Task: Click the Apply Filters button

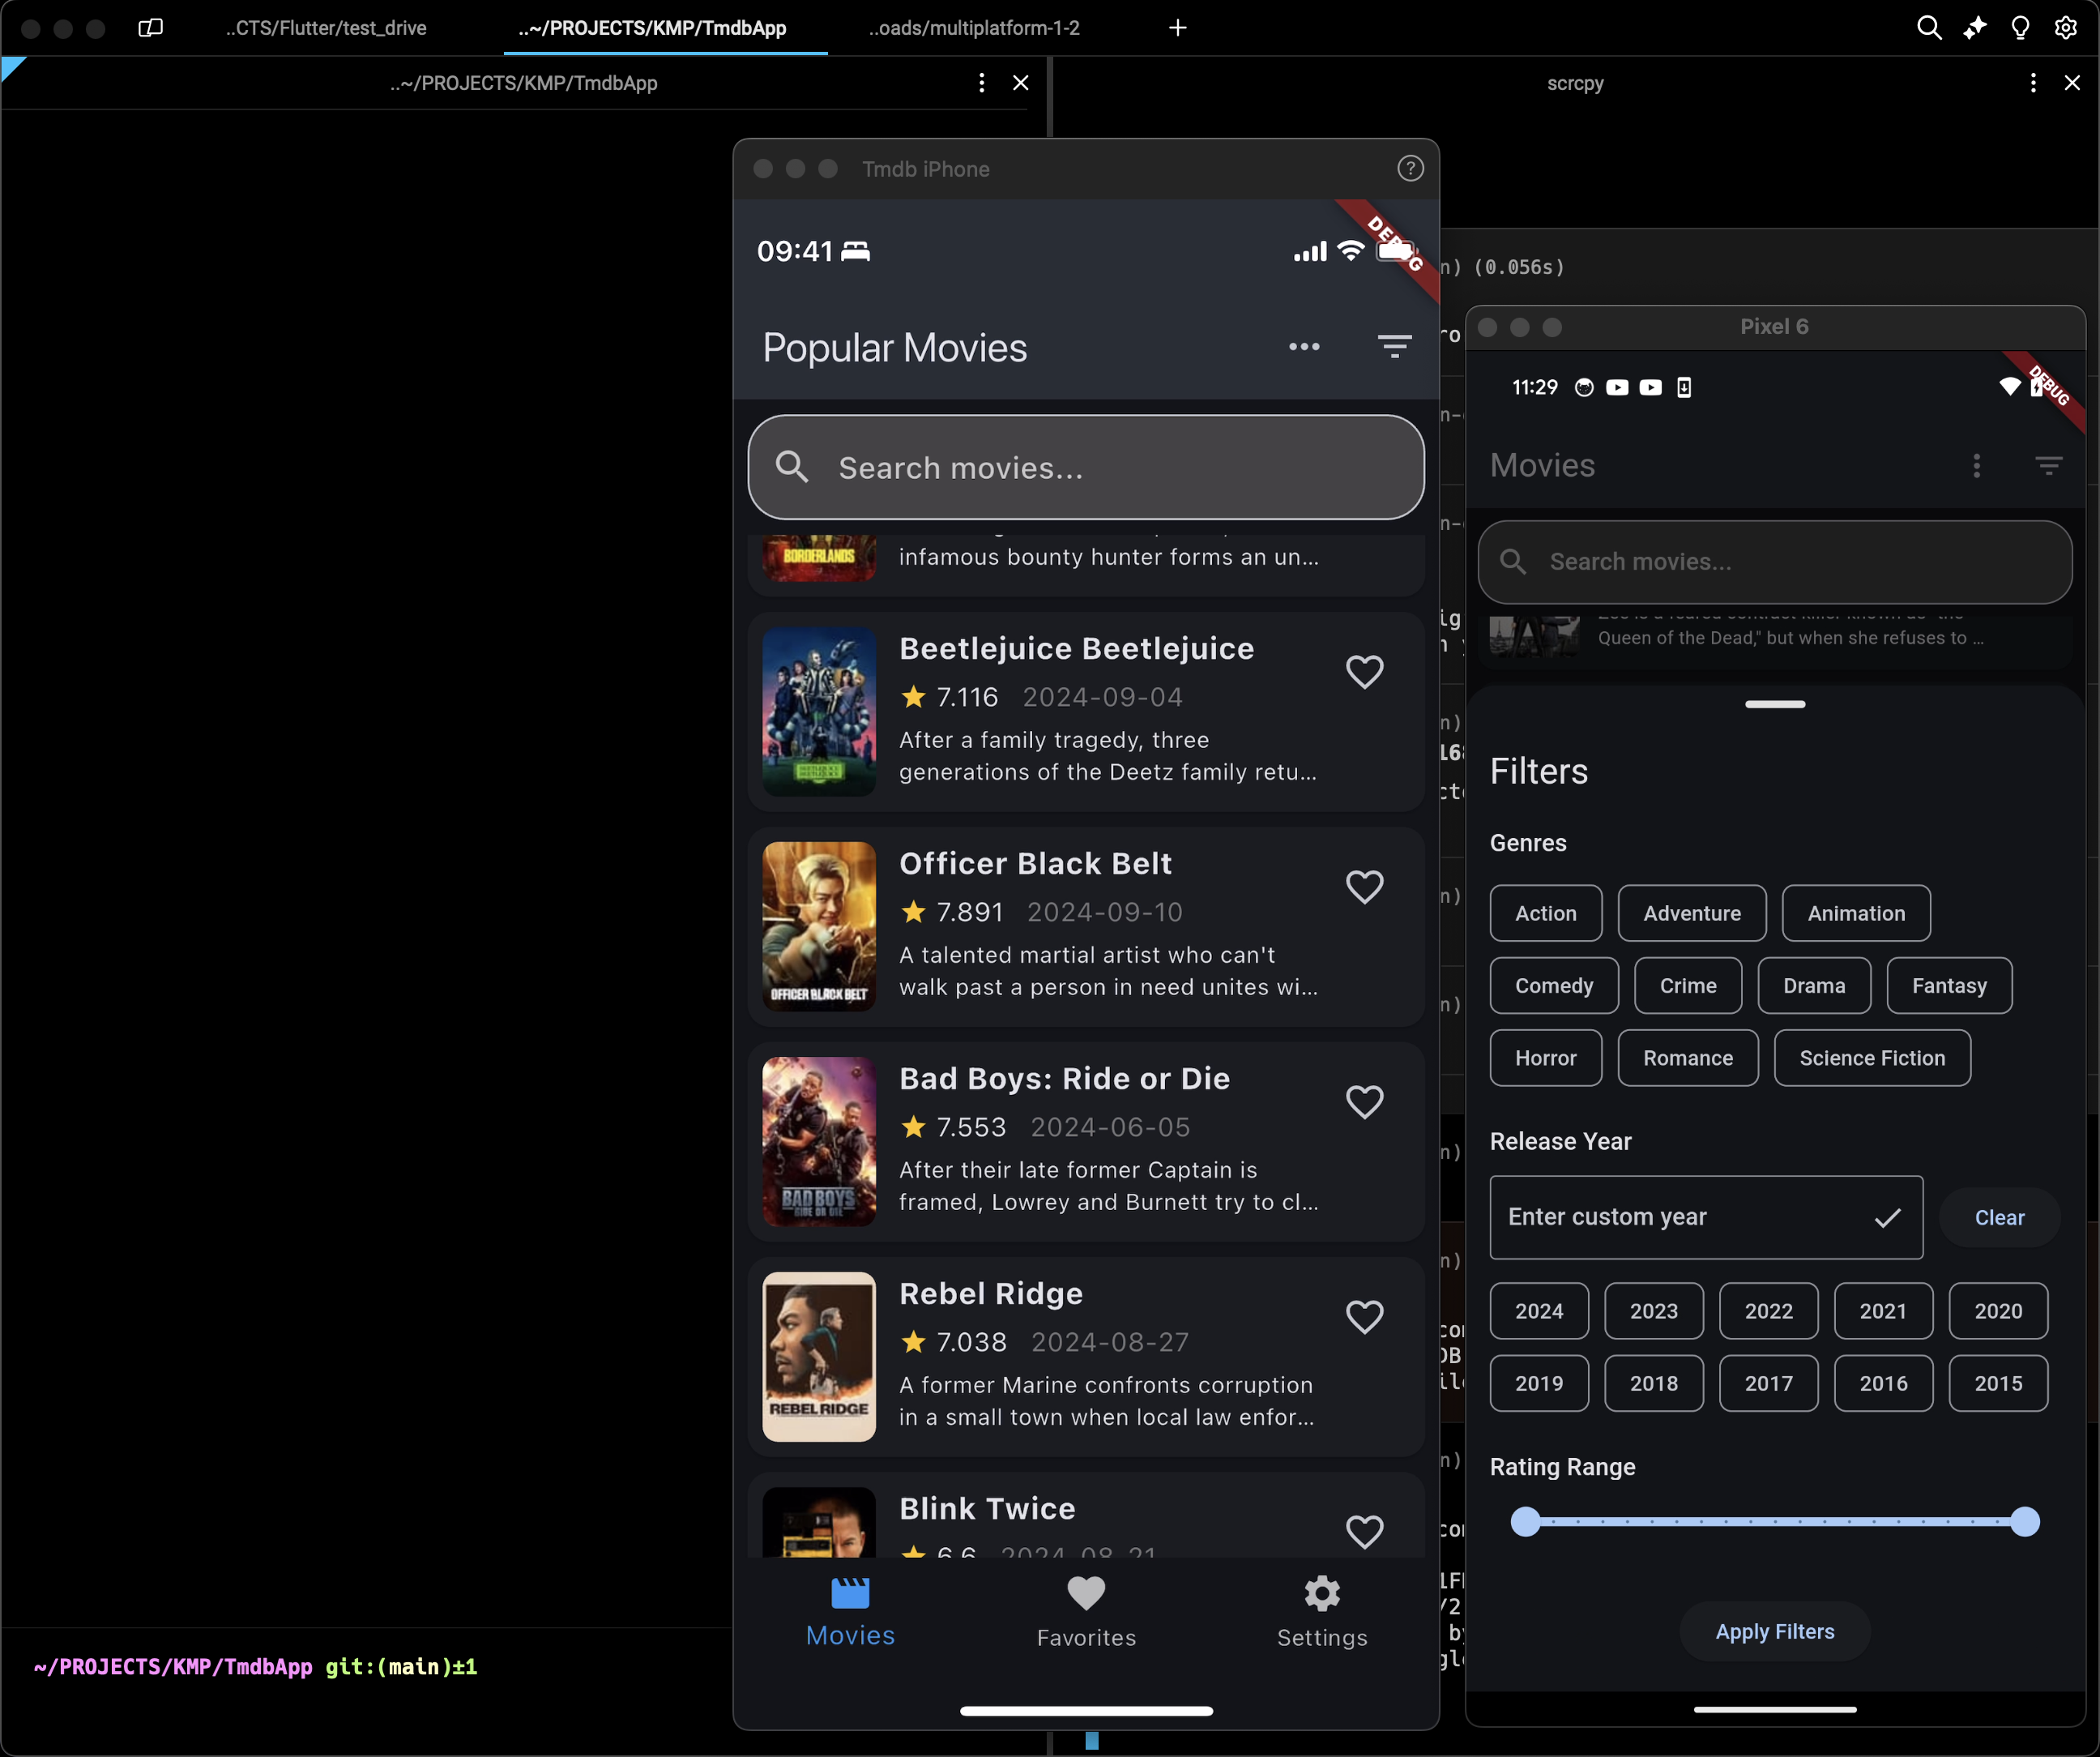Action: (1774, 1631)
